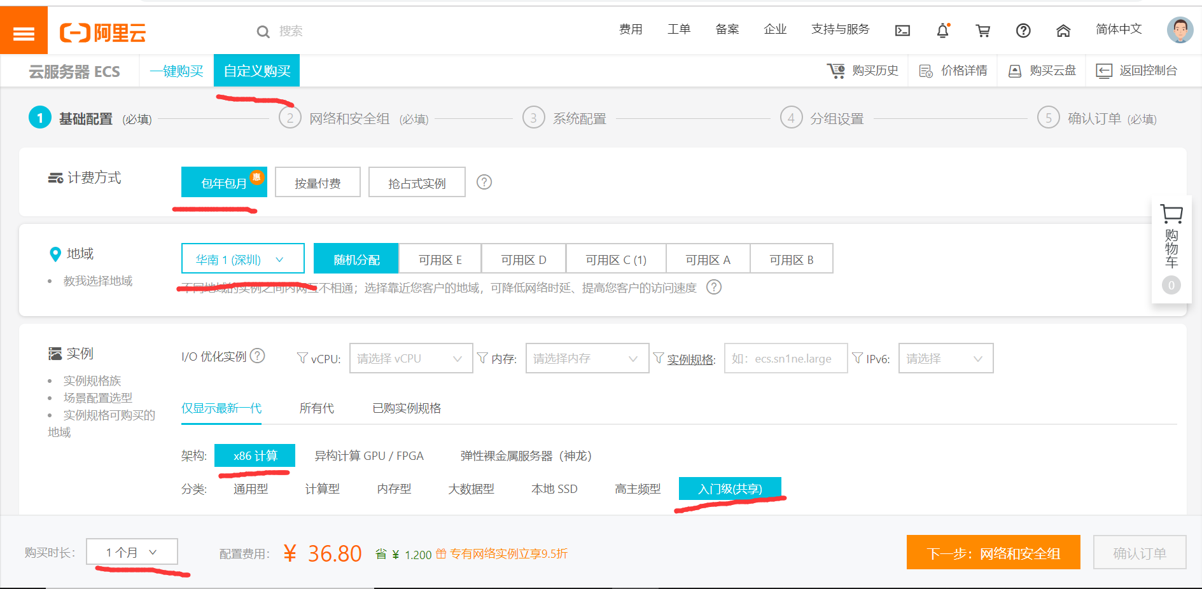Click the home icon in header
The image size is (1202, 589).
coord(1063,31)
